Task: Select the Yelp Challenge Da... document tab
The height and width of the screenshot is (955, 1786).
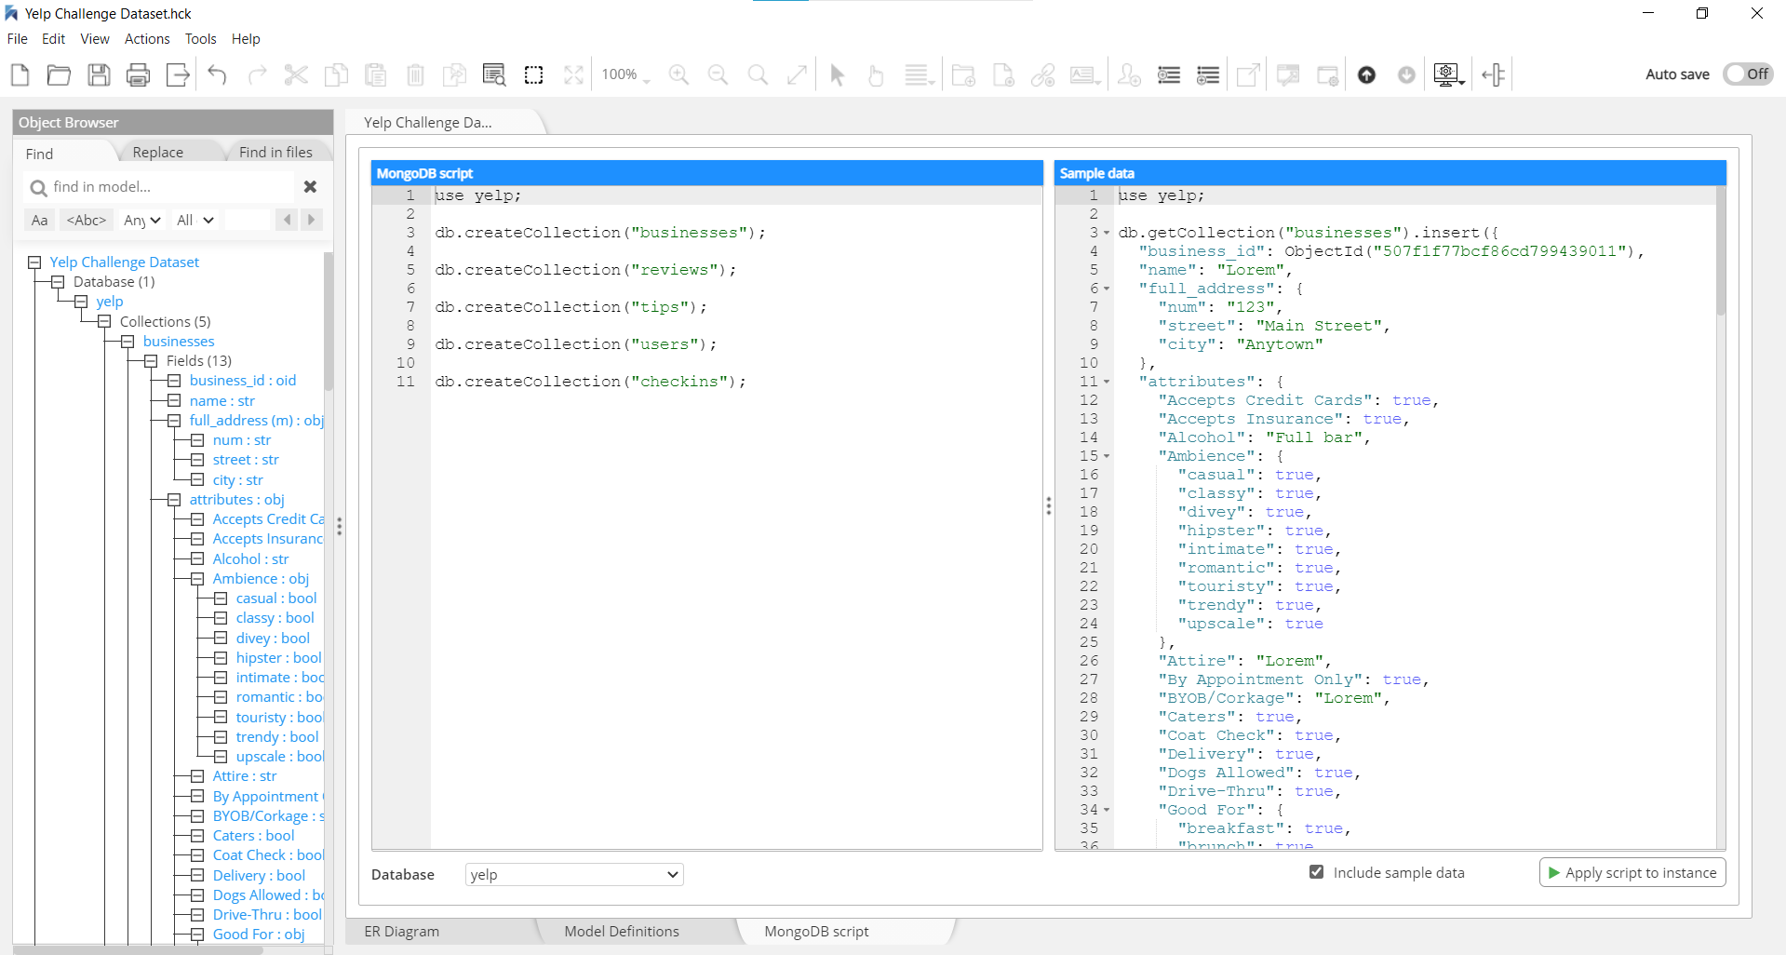Action: click(428, 123)
